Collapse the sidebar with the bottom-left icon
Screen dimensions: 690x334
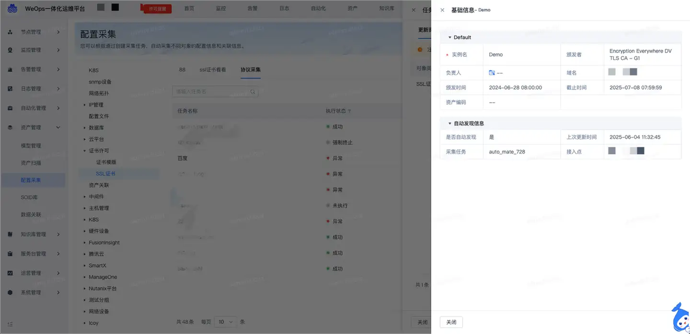point(10,324)
